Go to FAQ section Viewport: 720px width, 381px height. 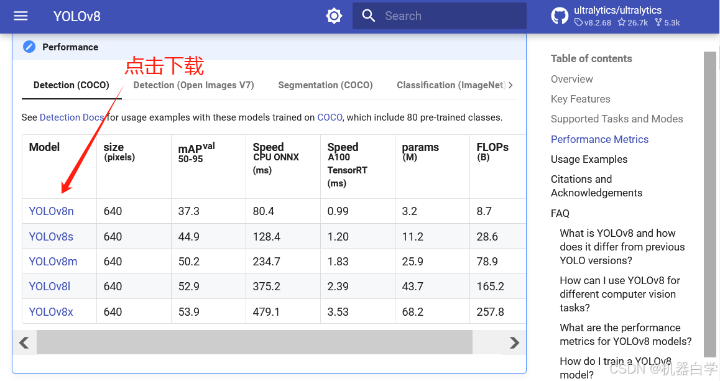tap(560, 213)
